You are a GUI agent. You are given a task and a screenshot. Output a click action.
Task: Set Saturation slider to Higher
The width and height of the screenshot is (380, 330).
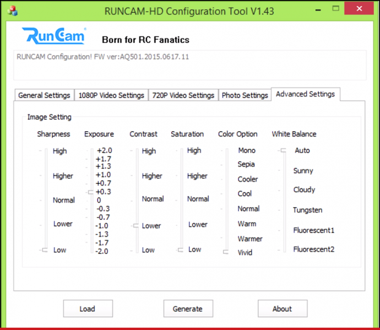point(181,176)
